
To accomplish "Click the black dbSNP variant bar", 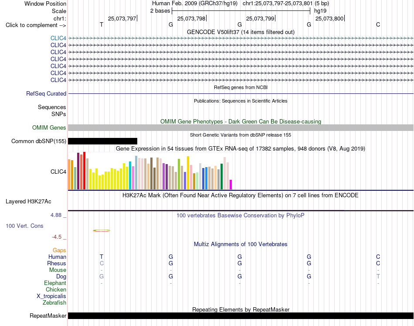I will click(102, 141).
